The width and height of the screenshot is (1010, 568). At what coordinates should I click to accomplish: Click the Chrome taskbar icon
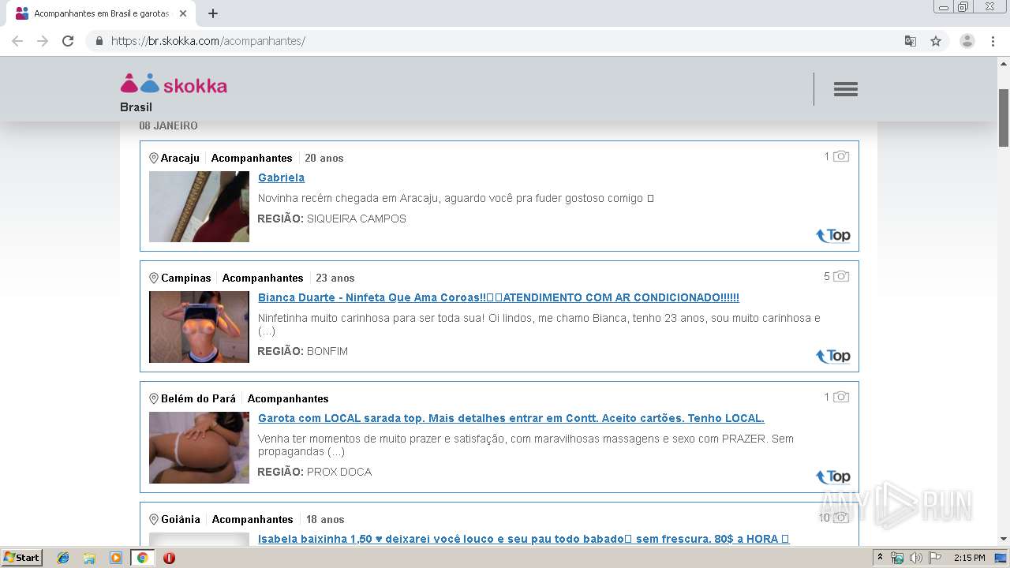tap(142, 558)
